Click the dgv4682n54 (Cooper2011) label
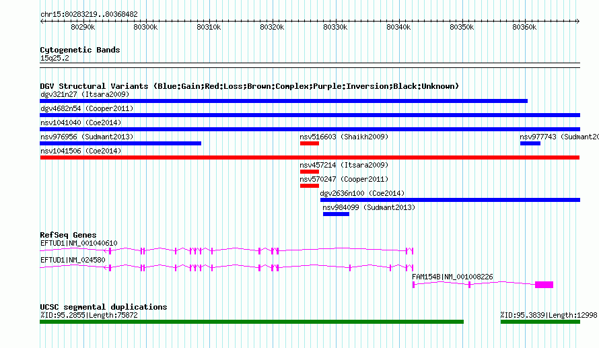 [x=87, y=108]
